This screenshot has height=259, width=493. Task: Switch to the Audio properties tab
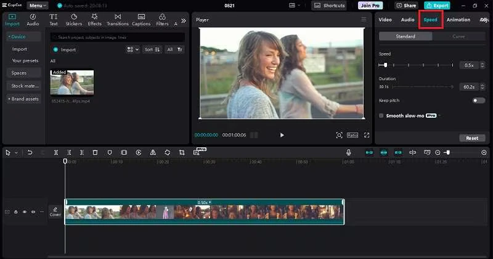(407, 20)
